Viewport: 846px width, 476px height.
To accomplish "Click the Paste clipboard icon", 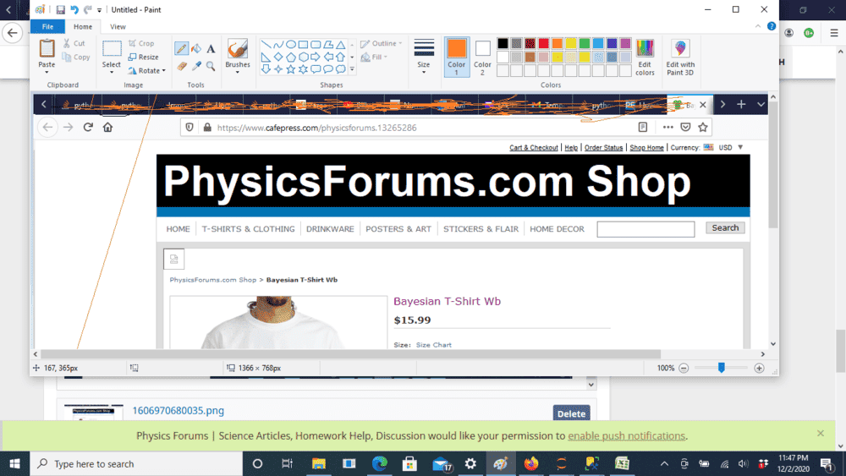I will click(x=47, y=47).
